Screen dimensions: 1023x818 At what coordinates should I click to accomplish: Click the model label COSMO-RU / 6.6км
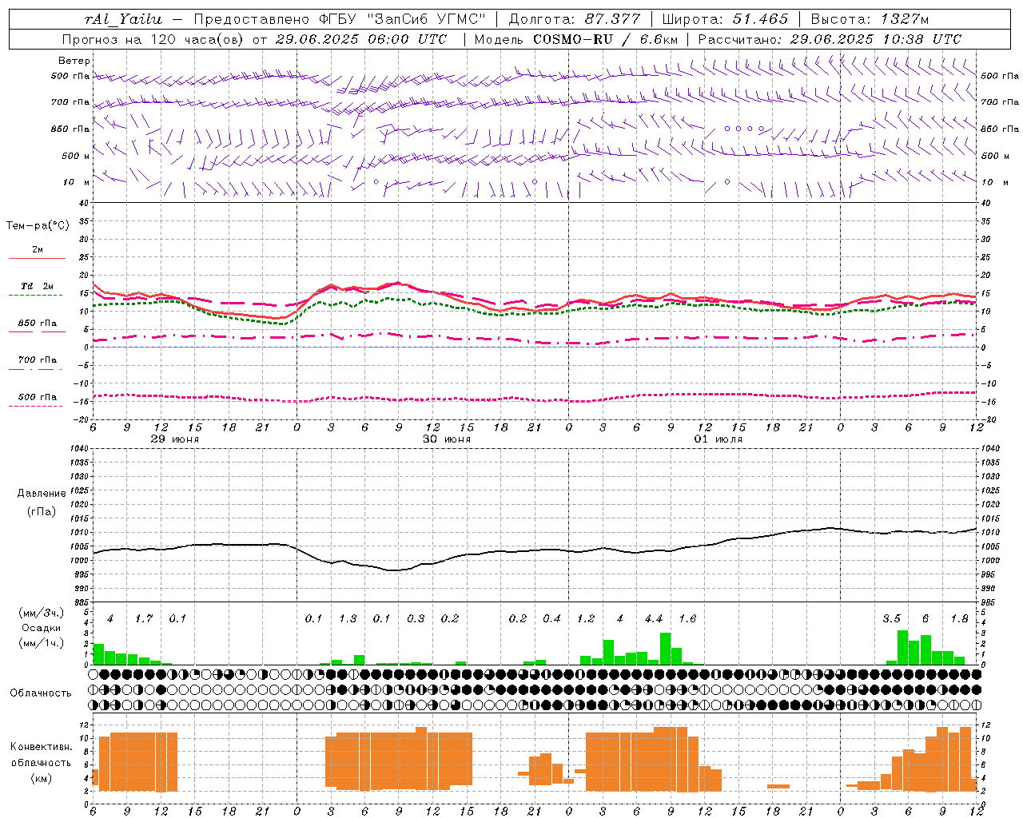pos(604,39)
